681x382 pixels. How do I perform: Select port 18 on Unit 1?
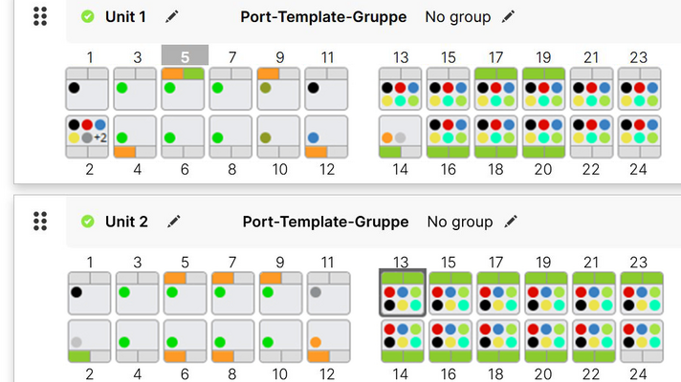(496, 137)
